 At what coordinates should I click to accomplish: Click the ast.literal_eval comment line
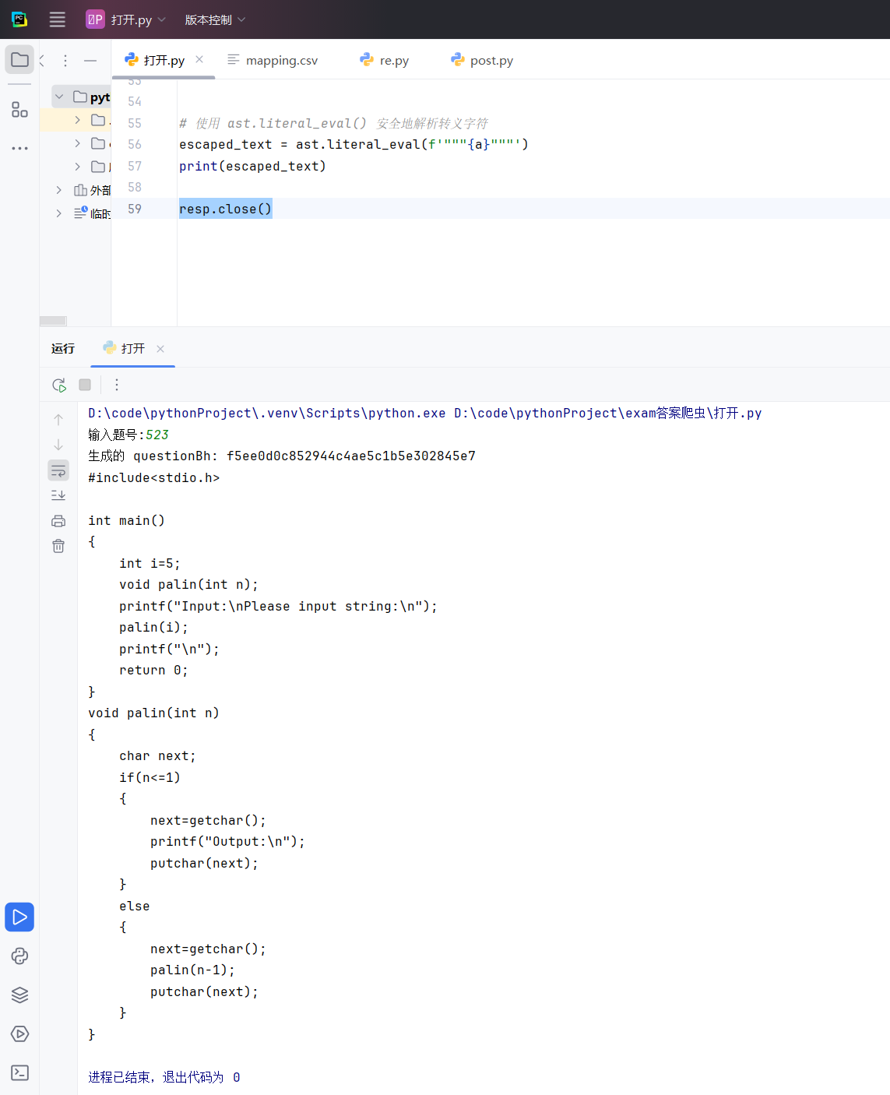(x=333, y=123)
